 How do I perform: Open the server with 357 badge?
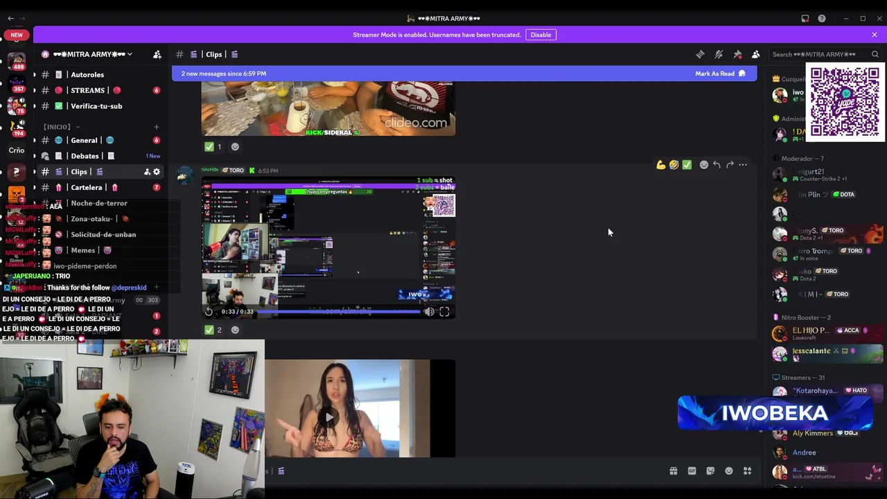(x=17, y=83)
